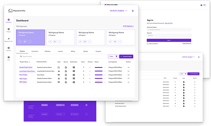The height and width of the screenshot is (126, 211).
Task: Click the Create Project button
Action: [x=126, y=57]
